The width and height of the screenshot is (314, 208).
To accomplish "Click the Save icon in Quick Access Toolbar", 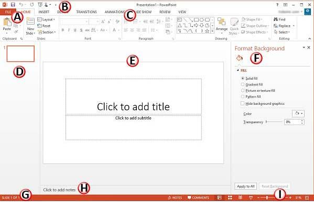I will [x=13, y=5].
